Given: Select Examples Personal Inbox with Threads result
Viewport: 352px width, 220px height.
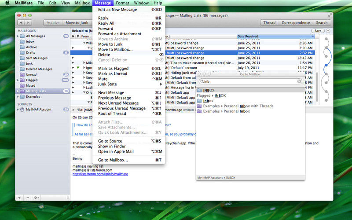Looking at the screenshot, I should [250, 106].
